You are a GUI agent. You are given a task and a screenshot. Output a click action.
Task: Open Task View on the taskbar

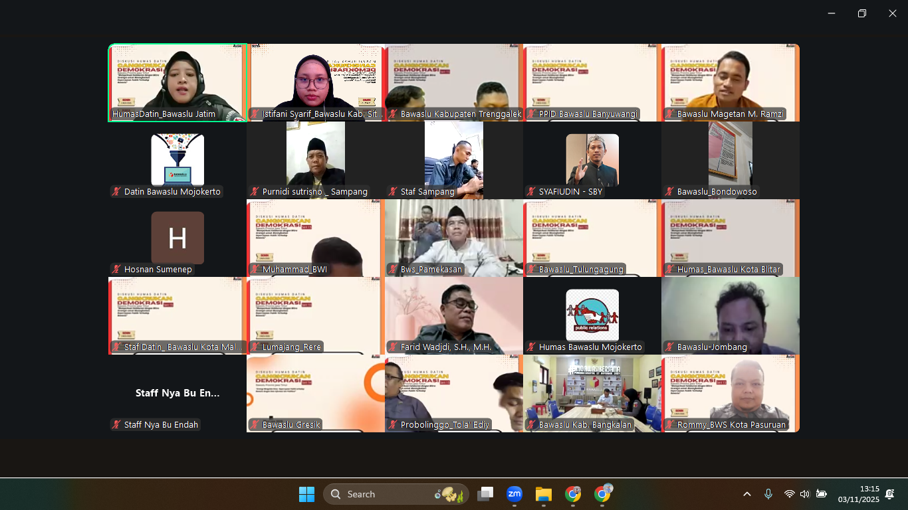point(485,494)
